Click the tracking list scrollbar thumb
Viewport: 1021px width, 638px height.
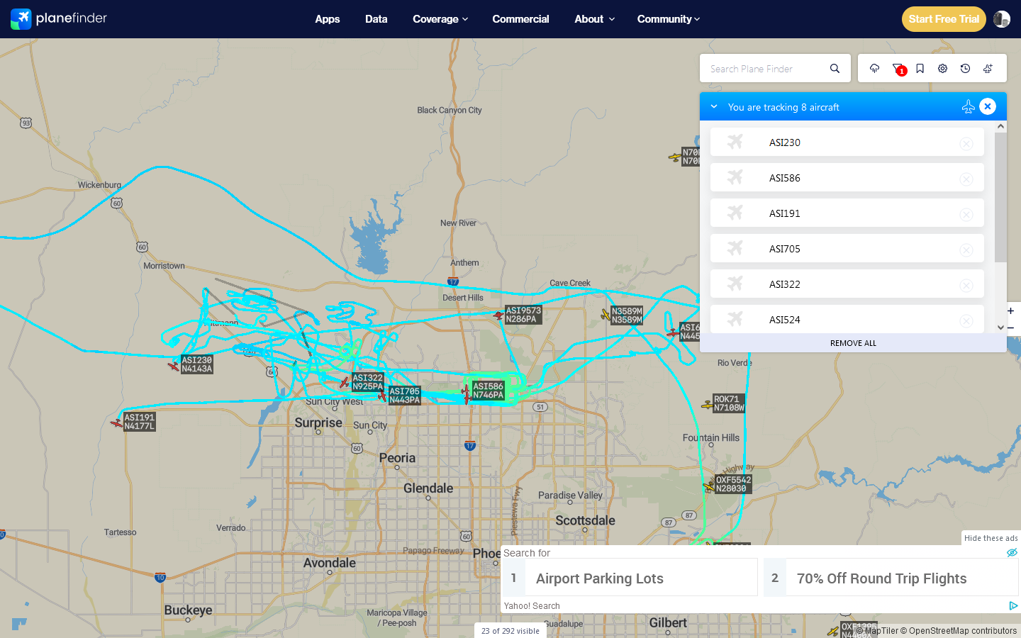click(1000, 197)
